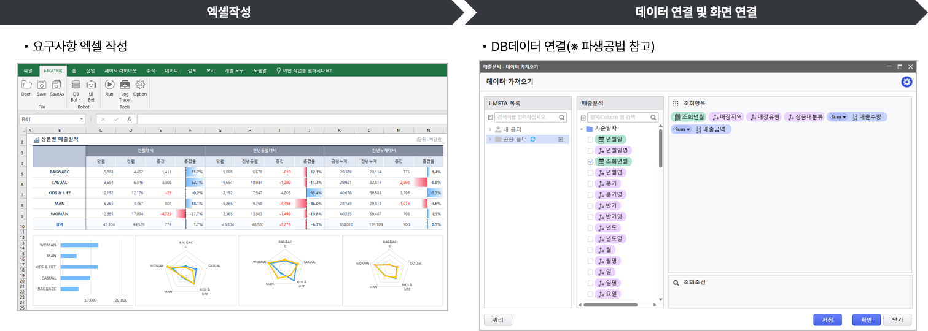Click the Open icon in I-MATRIX ribbon

tap(26, 85)
